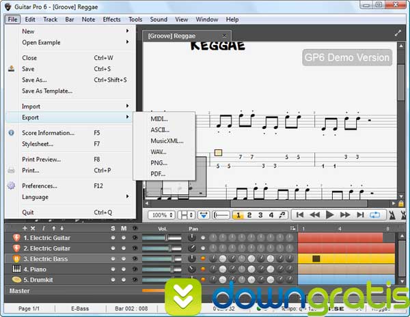Image resolution: width=410 pixels, height=317 pixels.
Task: Select voice 4
Action: pyautogui.click(x=271, y=215)
